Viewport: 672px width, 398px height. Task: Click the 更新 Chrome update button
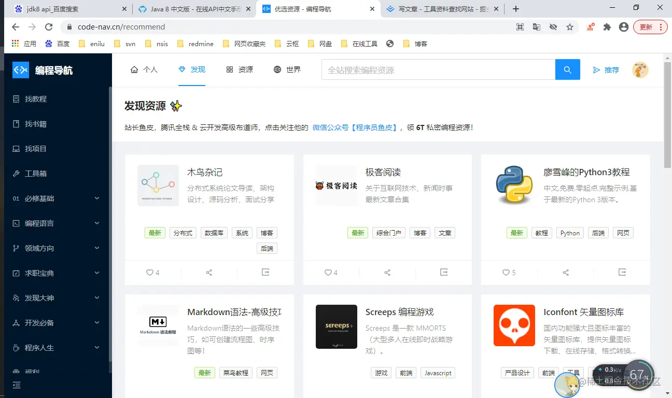[650, 27]
